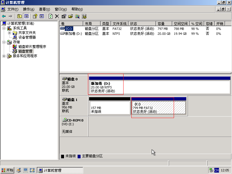Click the settings wizard toolbar icon
This screenshot has height=174, width=232.
(x=84, y=16)
